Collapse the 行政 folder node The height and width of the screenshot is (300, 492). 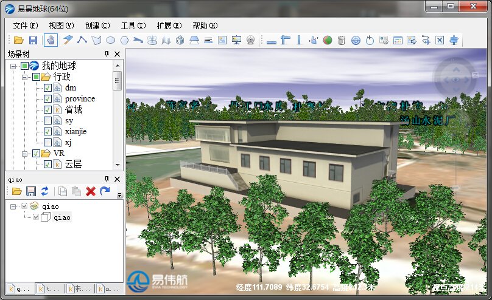(25, 77)
